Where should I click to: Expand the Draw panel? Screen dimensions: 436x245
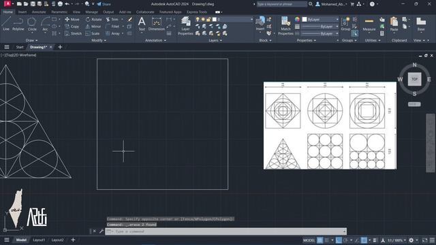32,40
